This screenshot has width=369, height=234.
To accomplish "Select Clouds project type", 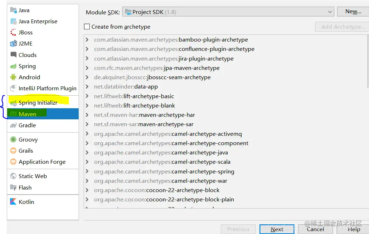I will coord(43,55).
